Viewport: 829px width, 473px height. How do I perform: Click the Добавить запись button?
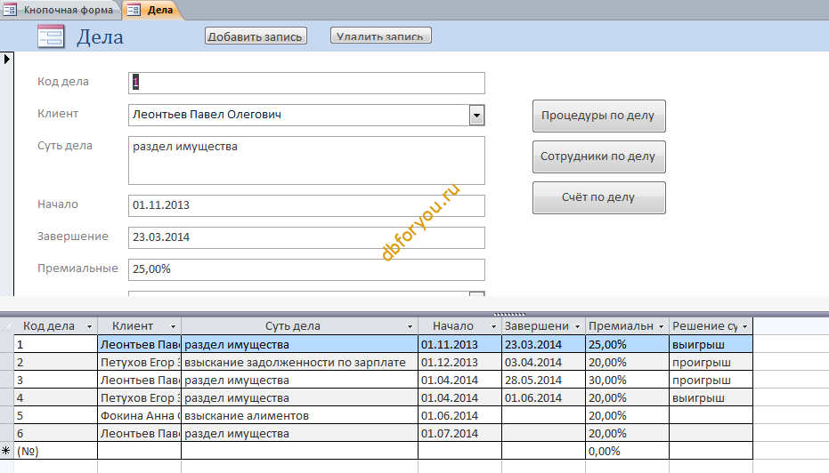click(x=256, y=36)
